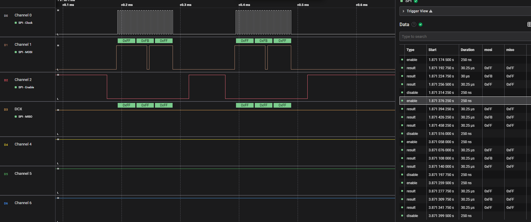Click the +0.2 ms timeline marker
Viewport: 531px width, 222px height.
[127, 5]
